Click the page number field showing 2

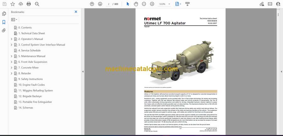[x=109, y=4]
